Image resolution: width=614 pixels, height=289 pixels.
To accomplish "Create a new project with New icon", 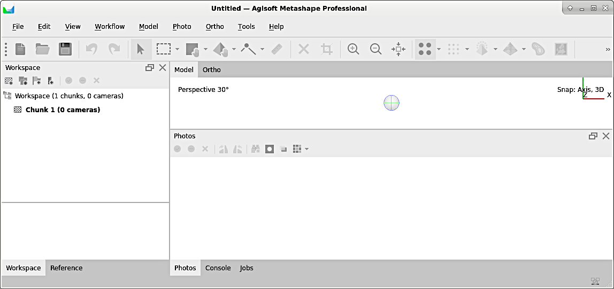I will click(20, 49).
